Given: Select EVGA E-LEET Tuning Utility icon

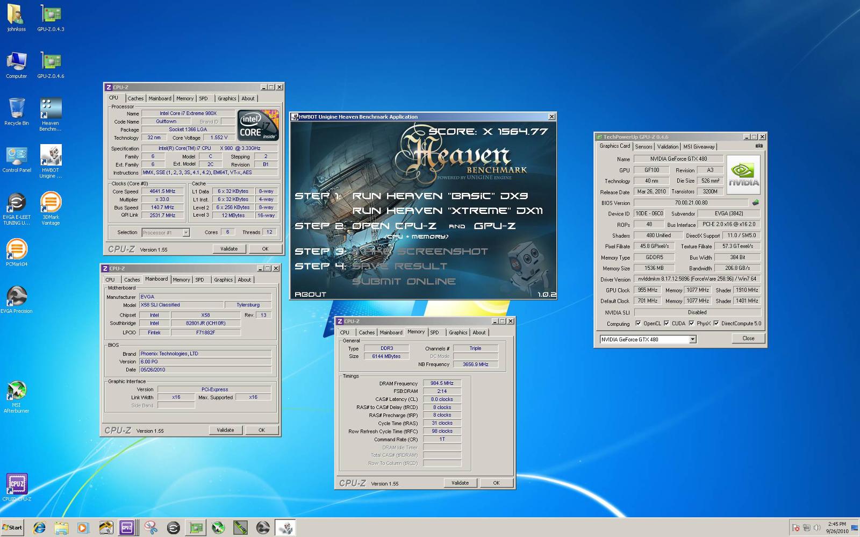Looking at the screenshot, I should [17, 209].
